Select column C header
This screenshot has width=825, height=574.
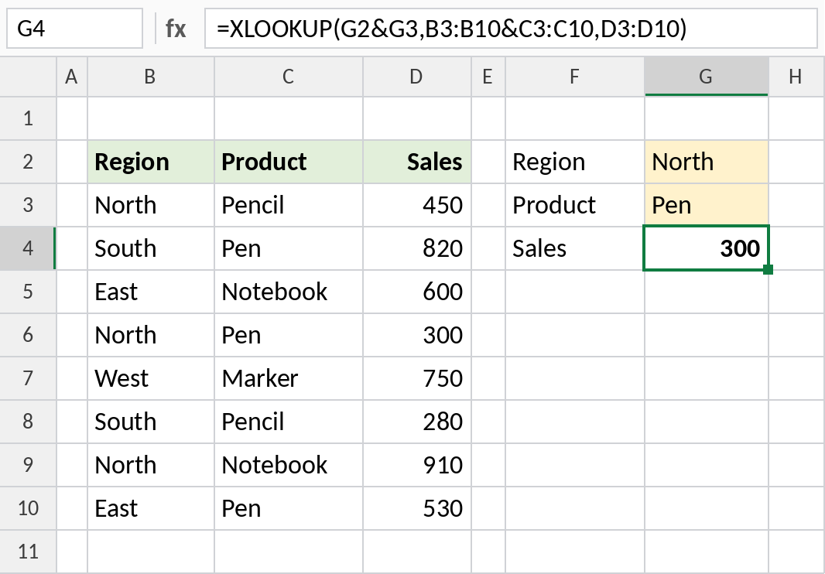pos(289,77)
